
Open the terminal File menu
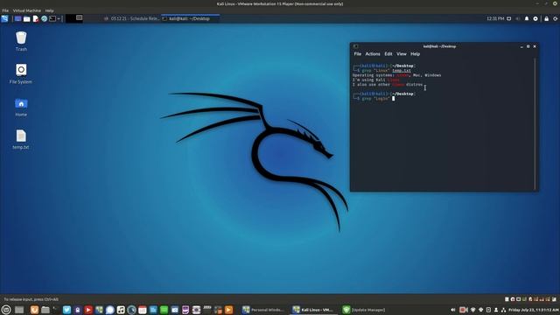click(x=358, y=54)
